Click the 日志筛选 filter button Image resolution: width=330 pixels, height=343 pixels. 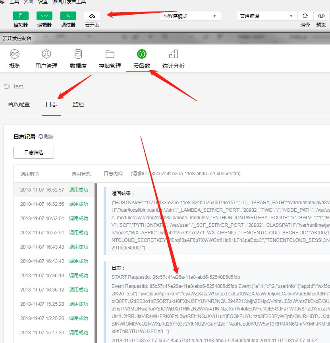coord(34,153)
